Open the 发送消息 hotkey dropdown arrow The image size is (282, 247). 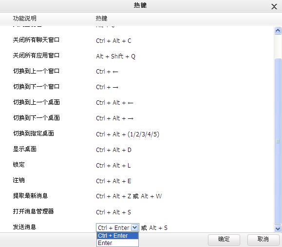135,228
